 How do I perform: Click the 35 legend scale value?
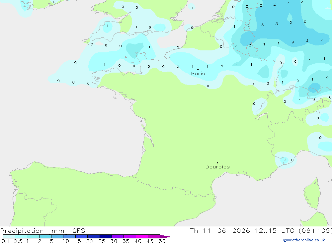point(126,241)
